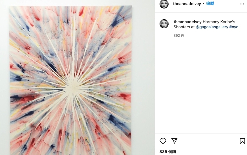
Task: Open the profile avatar in the header
Action: [164, 4]
